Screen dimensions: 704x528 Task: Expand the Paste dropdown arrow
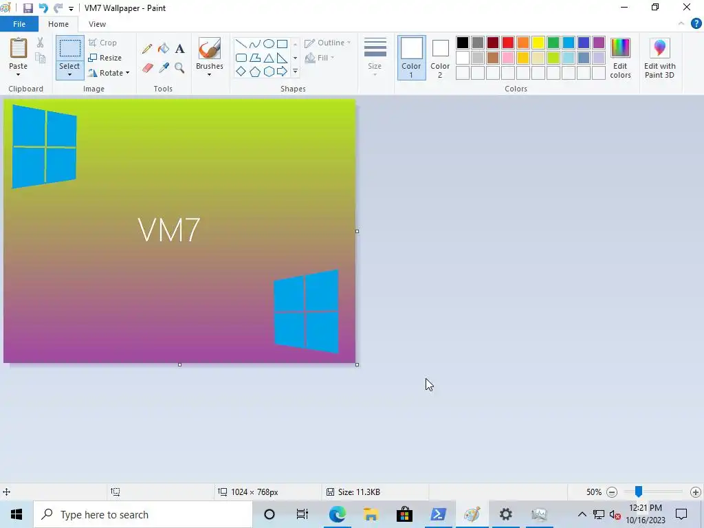point(19,74)
